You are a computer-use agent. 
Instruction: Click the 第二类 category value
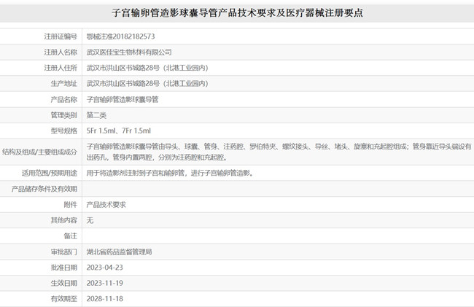coord(96,115)
